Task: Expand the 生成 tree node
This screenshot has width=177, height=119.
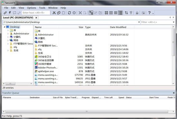Action: (8, 51)
